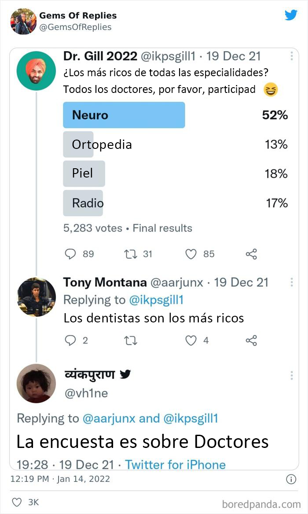Viewport: 308px width, 514px height.
Task: Open more options on vh1ne's tweet
Action: tap(291, 375)
